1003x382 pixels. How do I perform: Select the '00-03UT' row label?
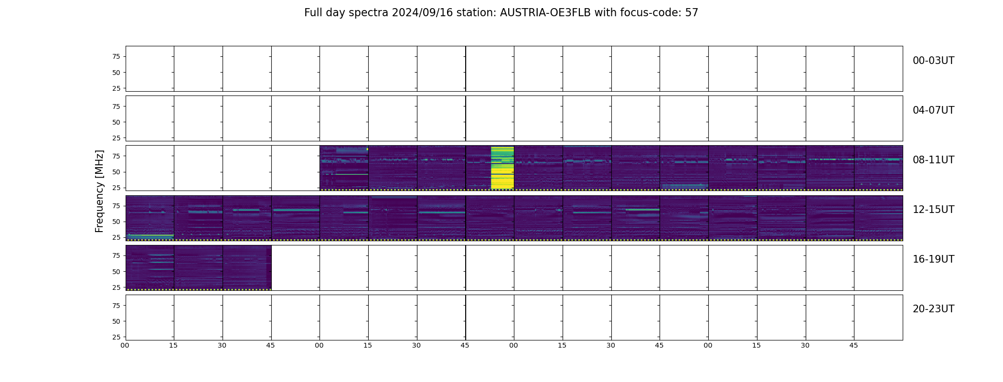pyautogui.click(x=933, y=61)
